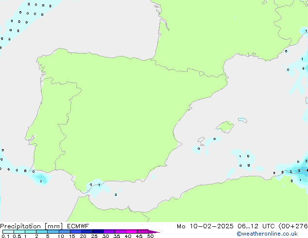The width and height of the screenshot is (308, 238).
Task: Click the 'ECMWF' model label
Action: (x=78, y=226)
